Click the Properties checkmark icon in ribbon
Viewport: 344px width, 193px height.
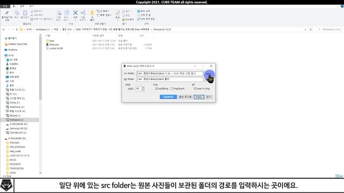(118, 13)
